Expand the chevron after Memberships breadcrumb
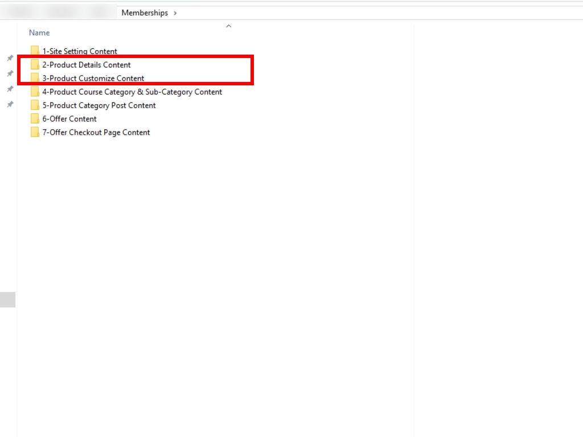Image resolution: width=583 pixels, height=437 pixels. (x=175, y=13)
